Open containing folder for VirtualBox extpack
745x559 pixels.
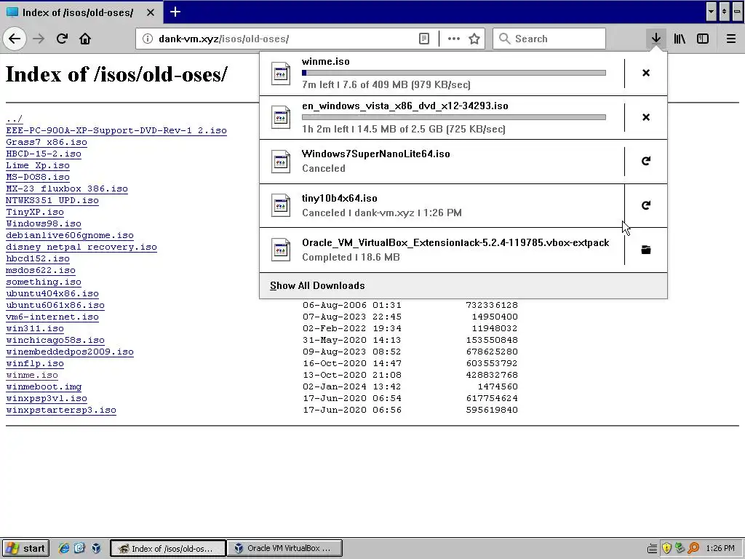[646, 250]
